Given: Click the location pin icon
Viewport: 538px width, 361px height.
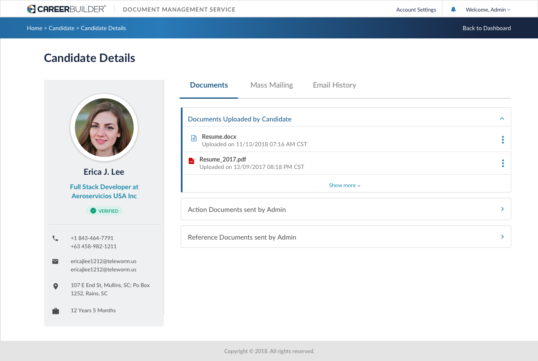Looking at the screenshot, I should pos(55,286).
